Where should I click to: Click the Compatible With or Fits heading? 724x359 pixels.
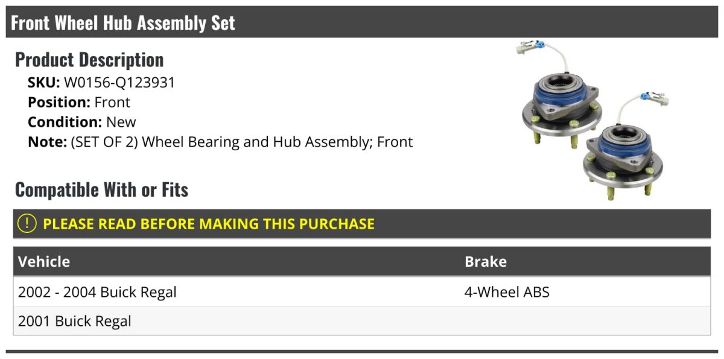coord(102,189)
